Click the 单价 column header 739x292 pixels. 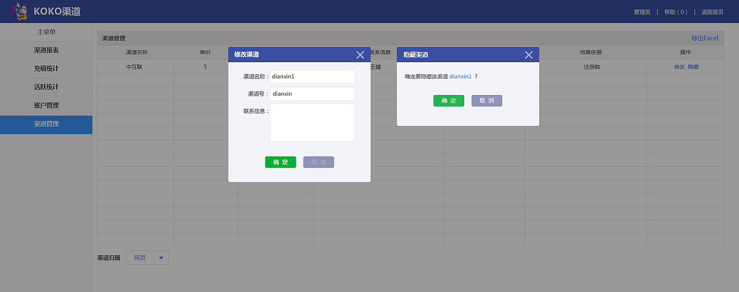206,52
